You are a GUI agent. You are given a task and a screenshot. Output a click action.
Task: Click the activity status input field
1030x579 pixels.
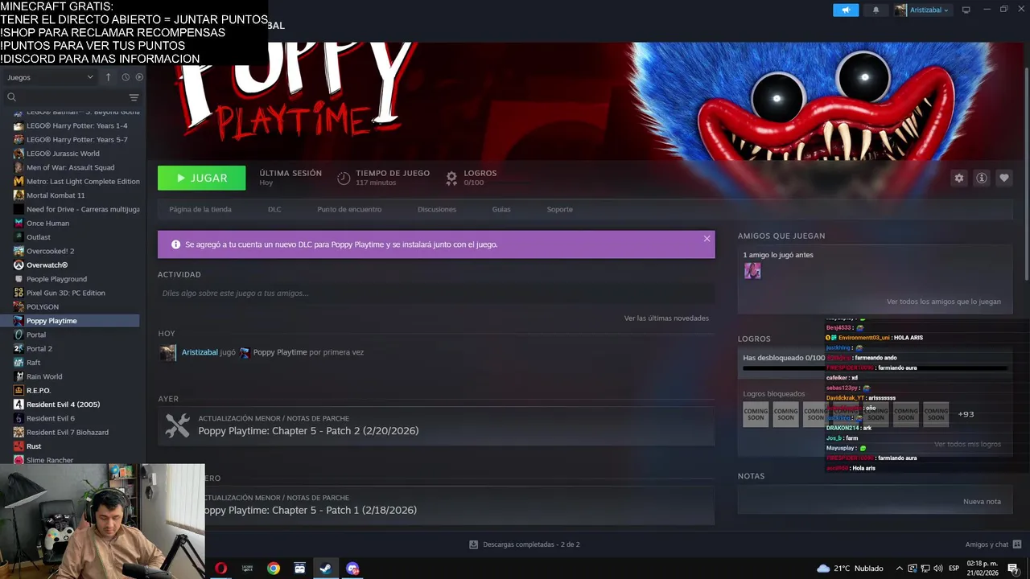[x=436, y=294]
